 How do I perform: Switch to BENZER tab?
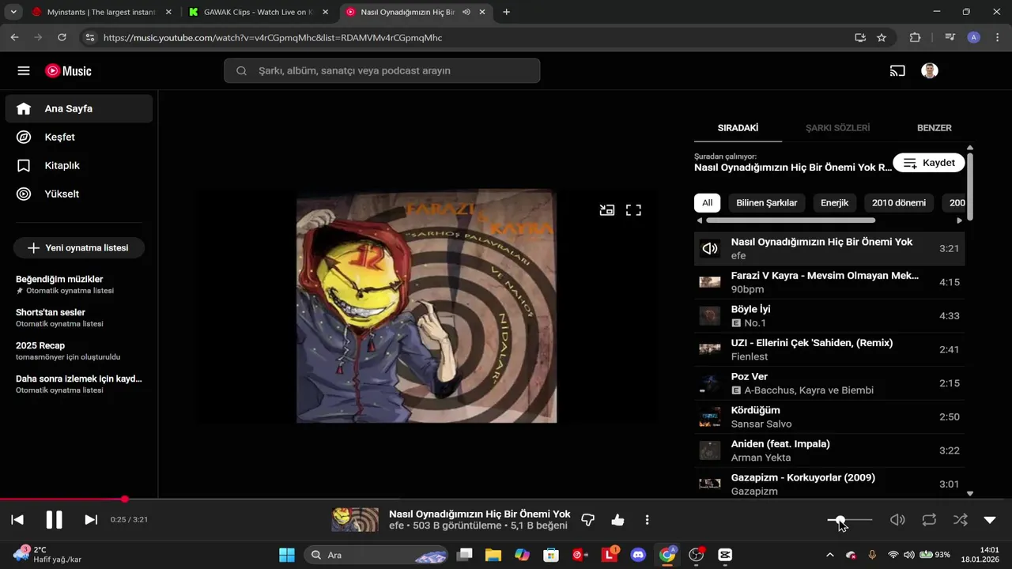(x=934, y=128)
